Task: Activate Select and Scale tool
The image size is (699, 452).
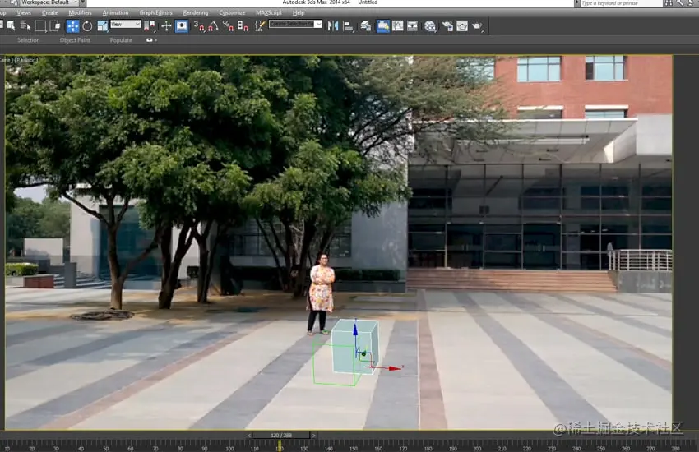Action: [x=102, y=25]
